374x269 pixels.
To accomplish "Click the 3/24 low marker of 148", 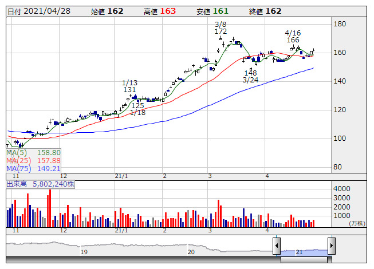I will (250, 76).
